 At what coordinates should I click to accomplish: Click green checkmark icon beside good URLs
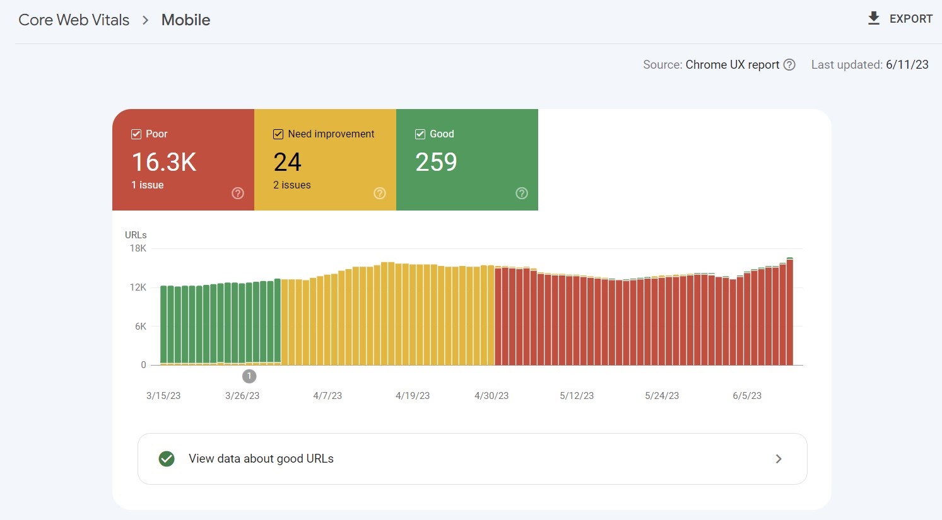pos(167,459)
